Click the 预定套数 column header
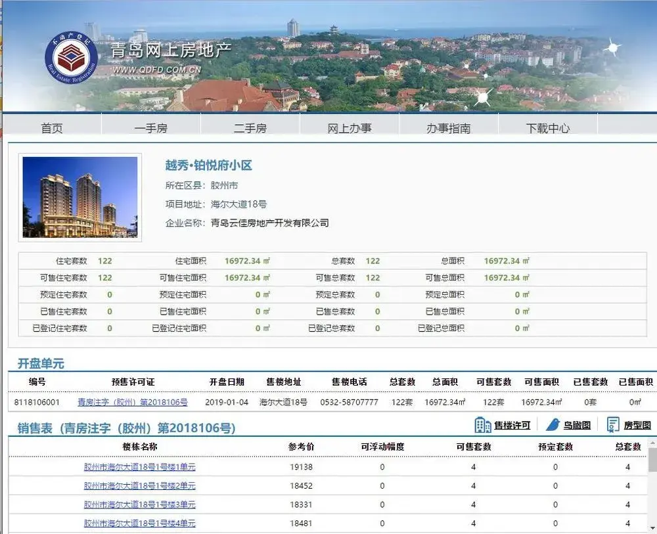657x534 pixels. coord(555,447)
